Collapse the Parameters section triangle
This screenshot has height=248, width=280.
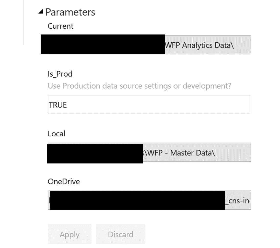point(41,12)
